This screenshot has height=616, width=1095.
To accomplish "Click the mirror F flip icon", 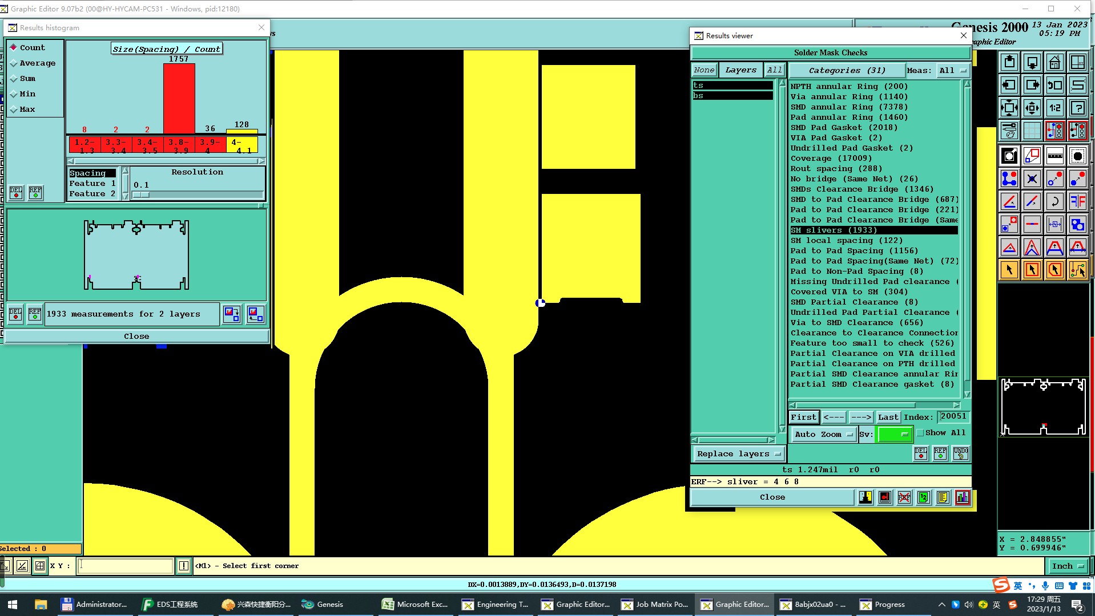I will tap(1077, 201).
